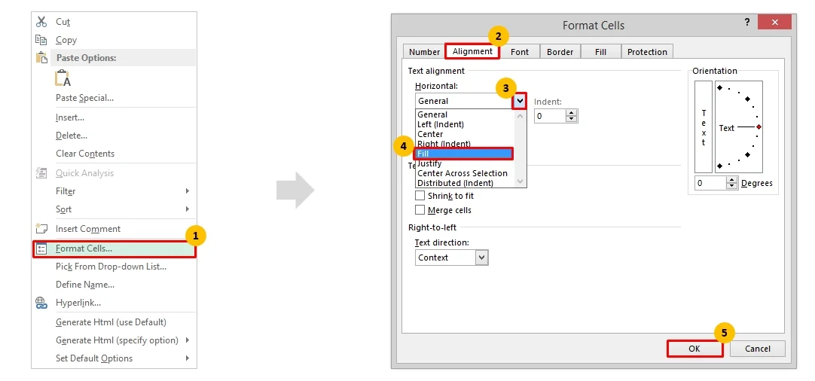Select Fill alignment option
Viewport: 815px width, 381px height.
pos(464,154)
